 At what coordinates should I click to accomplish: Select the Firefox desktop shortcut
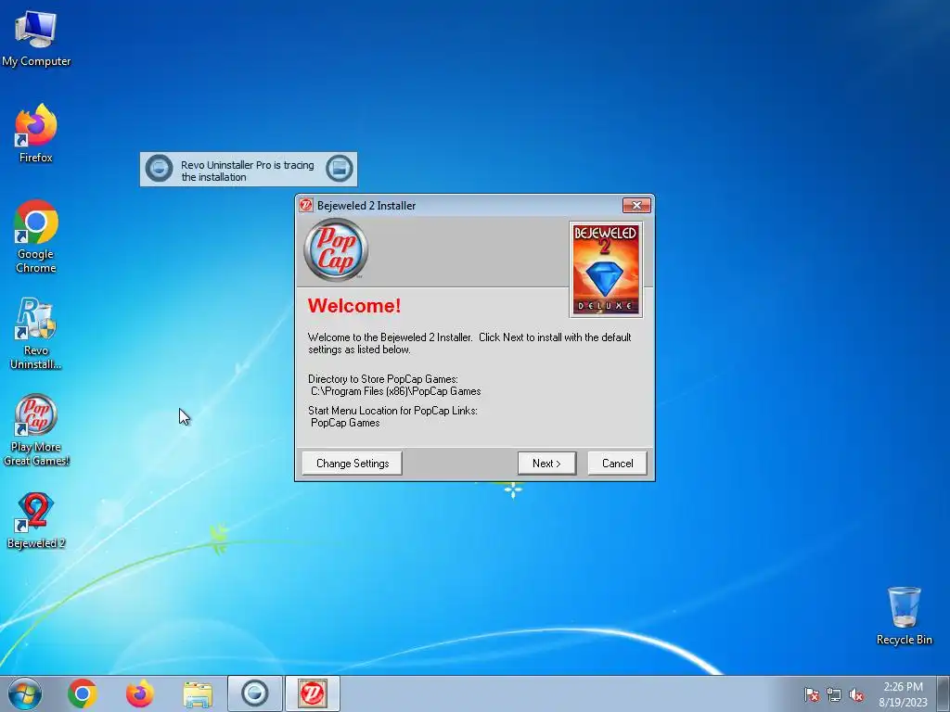(36, 133)
